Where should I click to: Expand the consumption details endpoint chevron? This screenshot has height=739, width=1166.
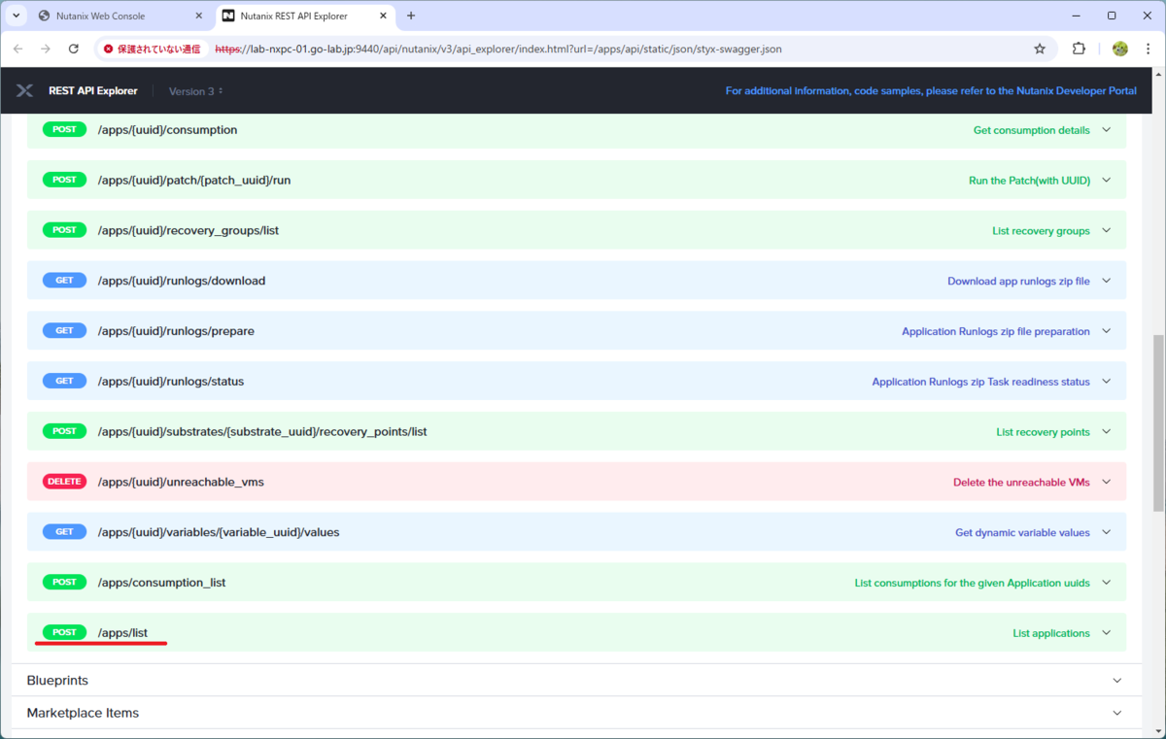(1106, 130)
